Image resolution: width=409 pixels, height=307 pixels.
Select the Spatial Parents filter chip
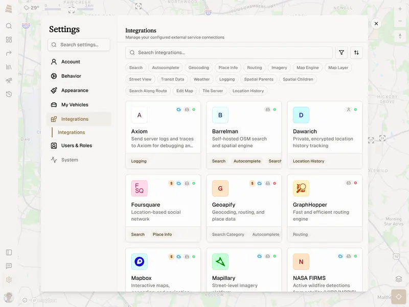coord(259,79)
